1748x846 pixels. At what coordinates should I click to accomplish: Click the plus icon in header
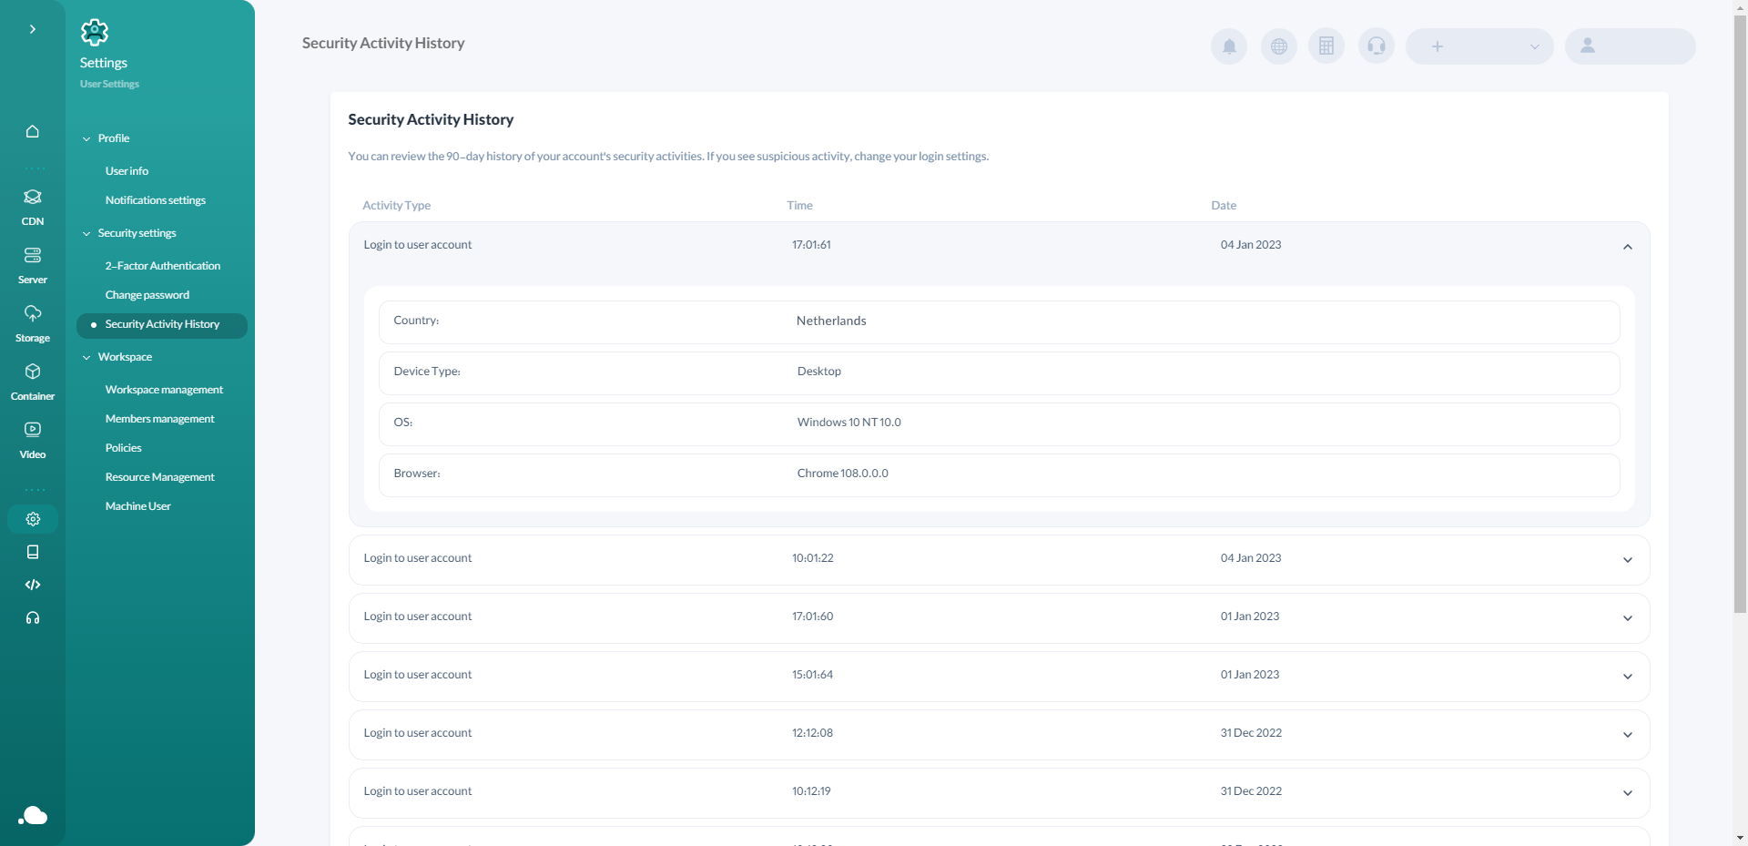click(1438, 46)
